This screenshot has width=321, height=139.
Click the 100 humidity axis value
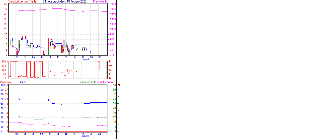[3, 85]
